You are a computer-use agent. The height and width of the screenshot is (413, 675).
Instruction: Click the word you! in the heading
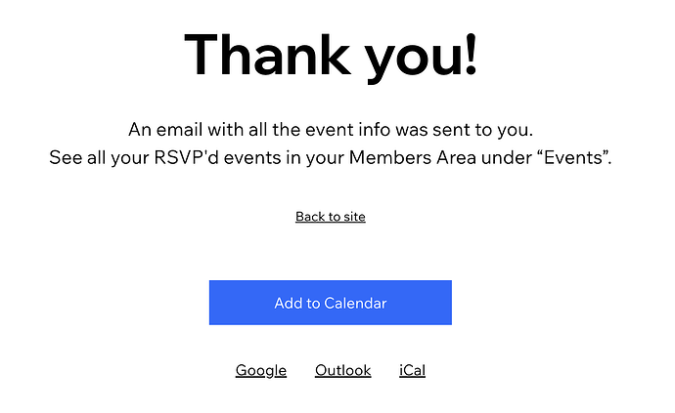coord(421,58)
